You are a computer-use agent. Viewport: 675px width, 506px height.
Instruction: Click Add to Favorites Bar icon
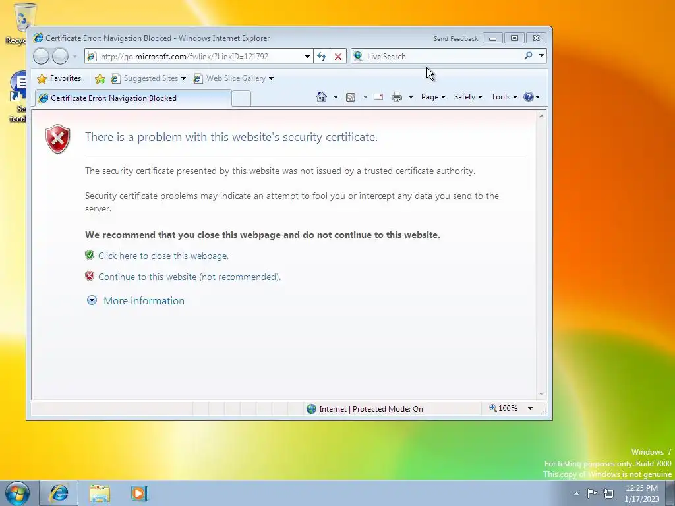(x=100, y=78)
